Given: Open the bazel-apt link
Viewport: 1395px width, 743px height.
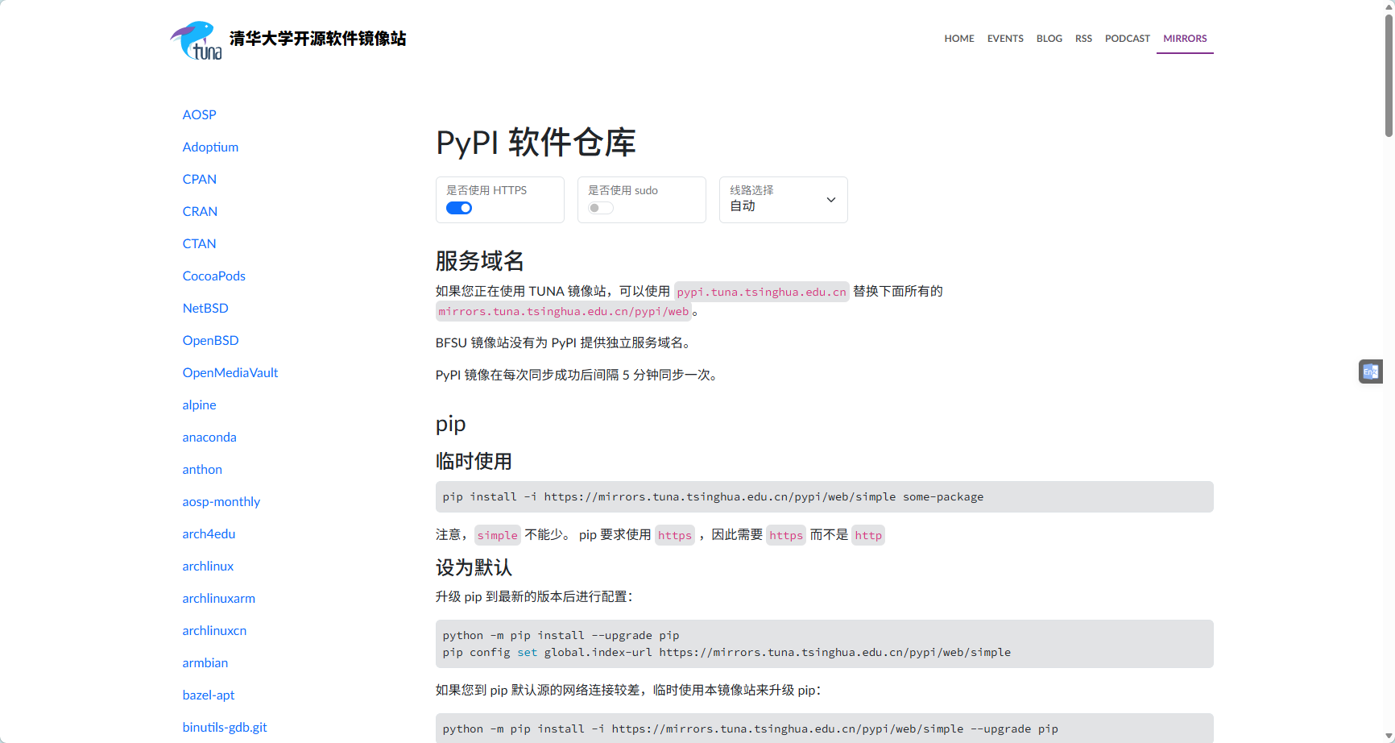Looking at the screenshot, I should tap(209, 695).
